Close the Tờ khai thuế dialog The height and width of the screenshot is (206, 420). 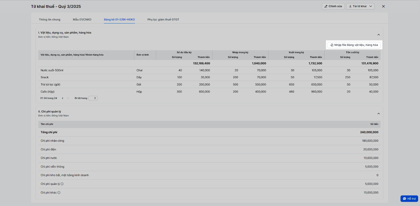click(x=383, y=6)
